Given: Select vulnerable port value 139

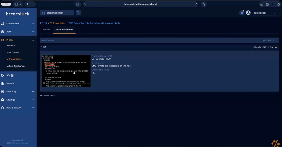Looking at the screenshot, I should click(x=93, y=73).
